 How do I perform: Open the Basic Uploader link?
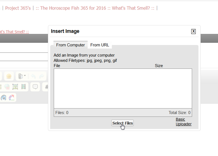183,122
